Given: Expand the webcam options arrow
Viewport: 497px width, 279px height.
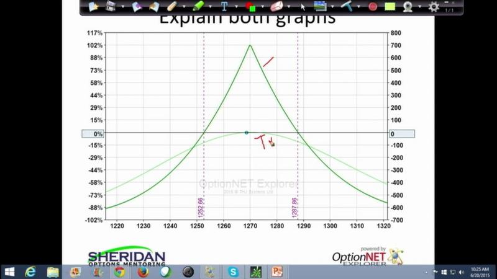Looking at the screenshot, I should [x=420, y=7].
